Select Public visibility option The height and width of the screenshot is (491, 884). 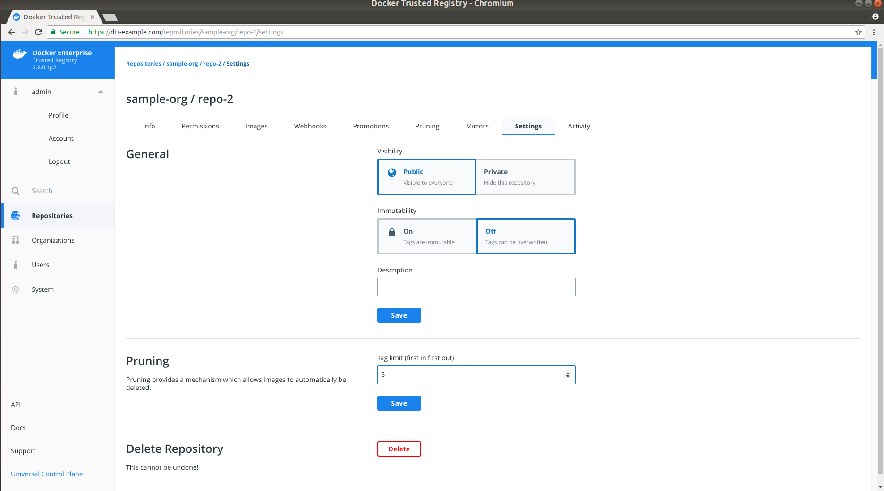pyautogui.click(x=427, y=177)
